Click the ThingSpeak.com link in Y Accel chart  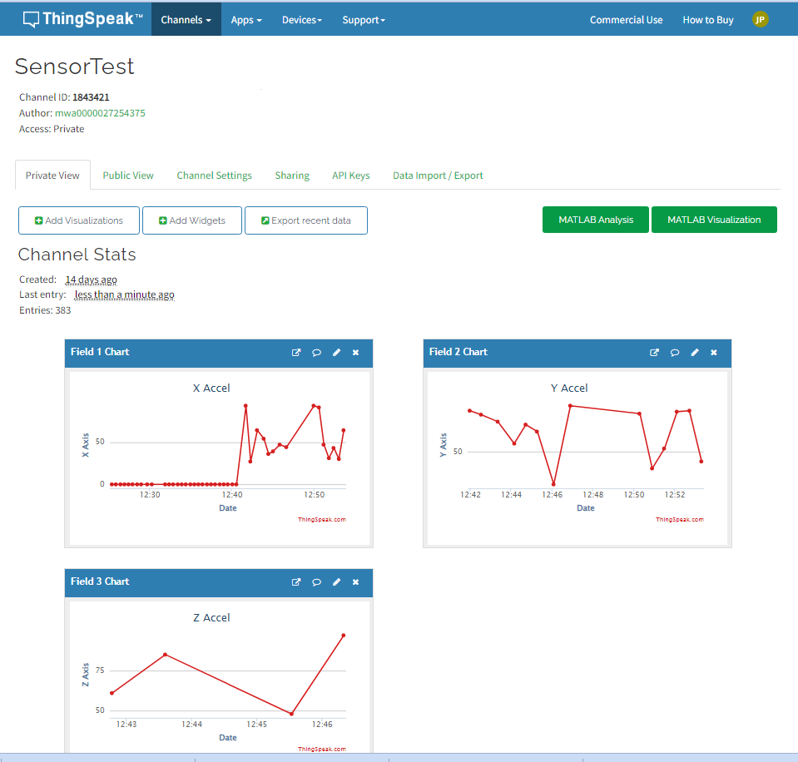(x=679, y=519)
